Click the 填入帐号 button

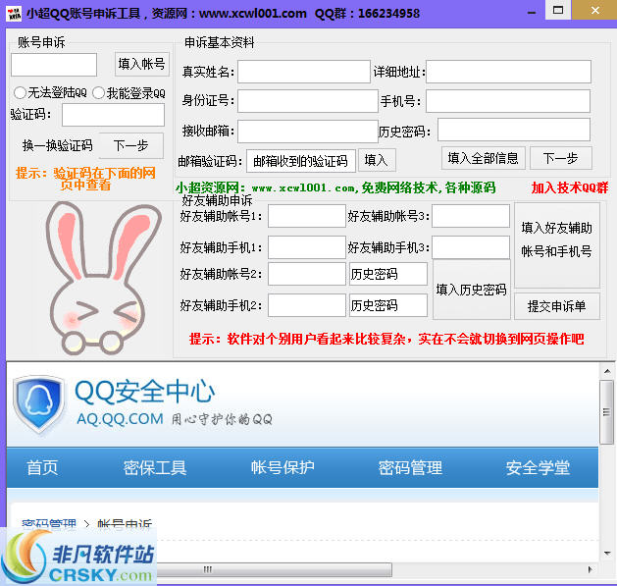142,64
